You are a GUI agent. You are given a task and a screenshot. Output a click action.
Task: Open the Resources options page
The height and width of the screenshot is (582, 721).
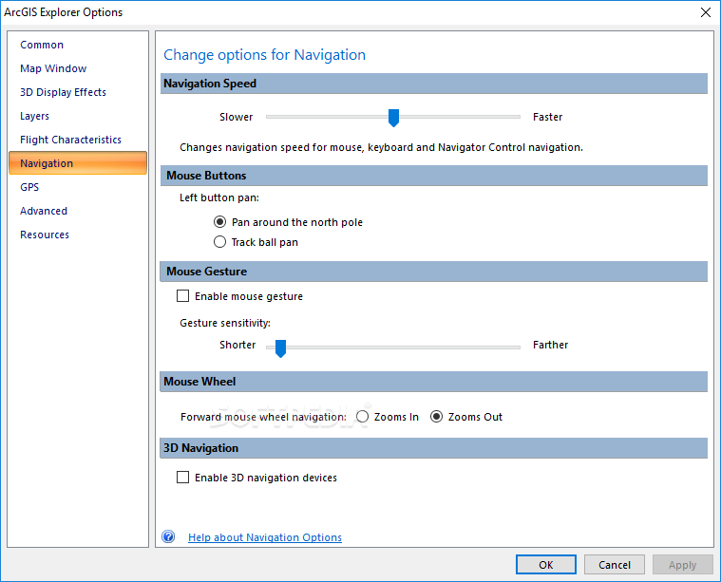click(45, 235)
